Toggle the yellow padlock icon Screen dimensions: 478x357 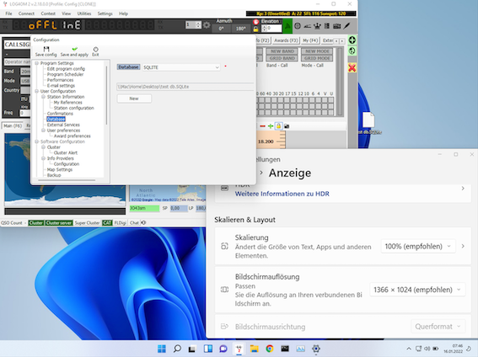[255, 29]
